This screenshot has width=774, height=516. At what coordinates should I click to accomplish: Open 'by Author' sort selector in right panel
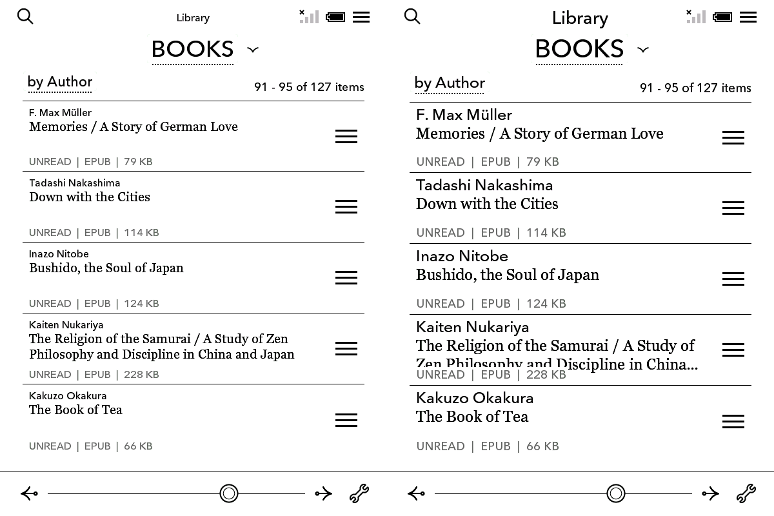tap(450, 83)
